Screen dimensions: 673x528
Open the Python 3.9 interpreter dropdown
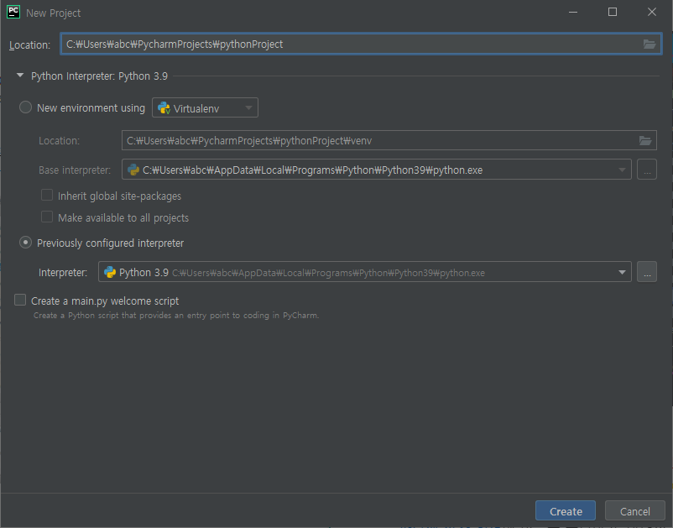[x=622, y=272]
